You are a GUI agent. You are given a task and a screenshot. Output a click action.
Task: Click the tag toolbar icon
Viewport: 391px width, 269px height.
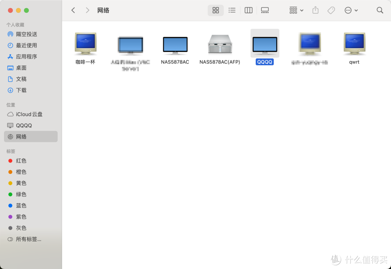[x=331, y=10]
